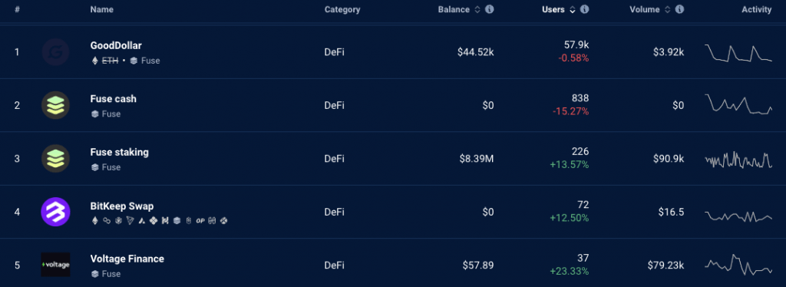Sort by Volume using sort arrows
This screenshot has width=786, height=287.
[668, 9]
